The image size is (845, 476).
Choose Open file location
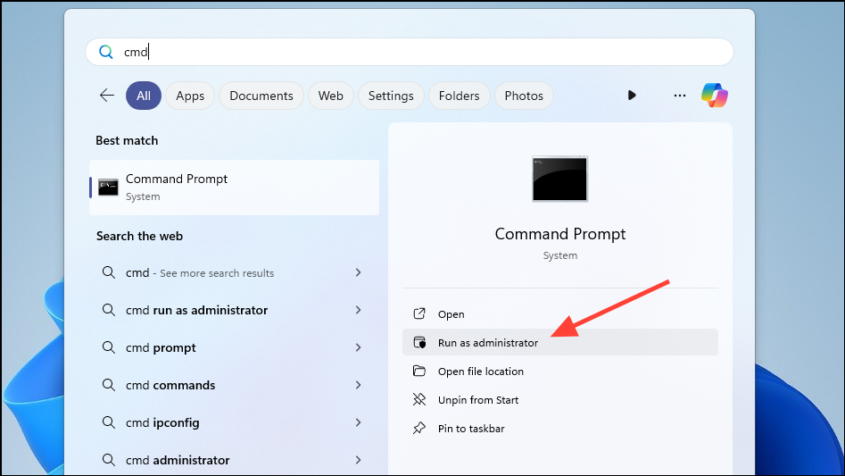tap(560, 371)
